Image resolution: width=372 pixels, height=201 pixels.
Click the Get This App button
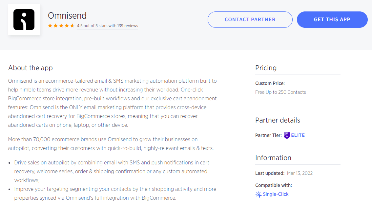(x=332, y=20)
